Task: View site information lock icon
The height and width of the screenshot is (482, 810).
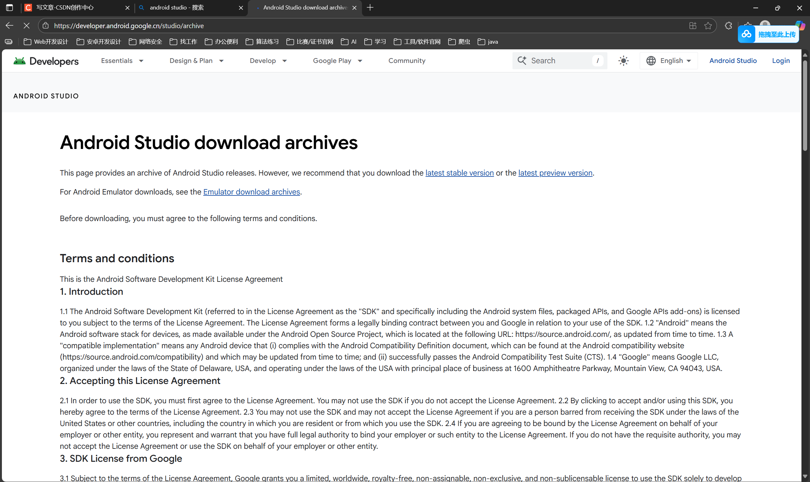Action: click(x=46, y=26)
